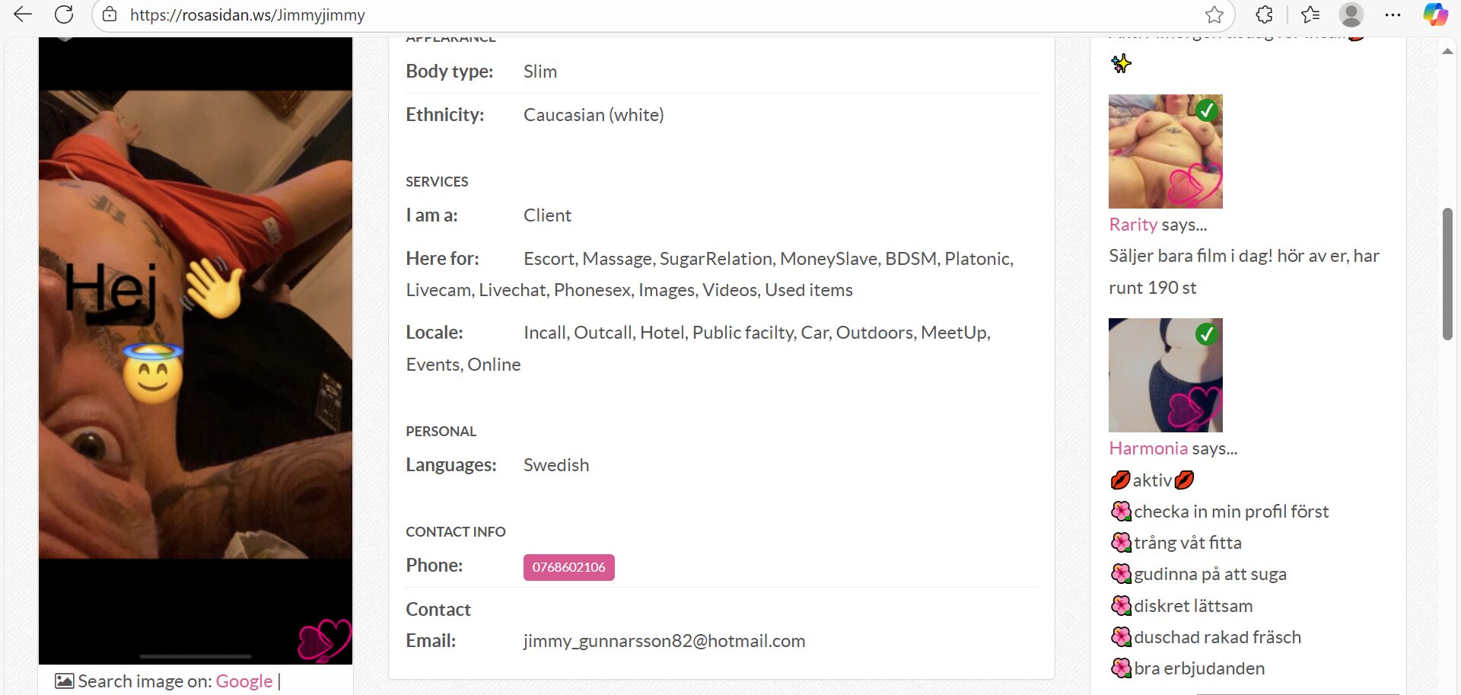Open Harmonia's profile name link
This screenshot has width=1461, height=695.
click(1147, 448)
